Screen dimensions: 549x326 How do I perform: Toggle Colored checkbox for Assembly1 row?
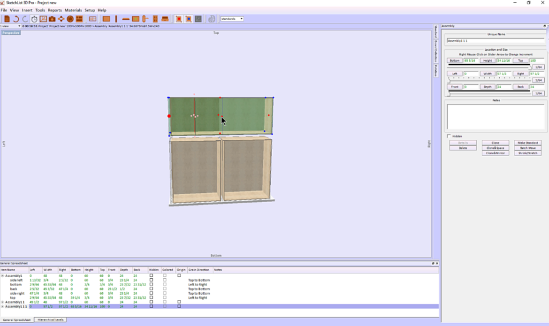165,275
